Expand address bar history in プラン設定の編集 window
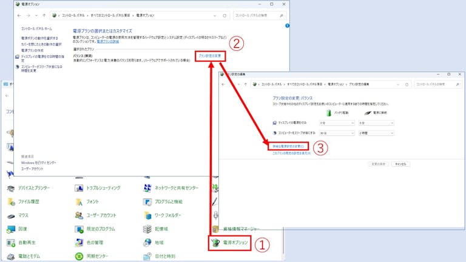 point(398,84)
